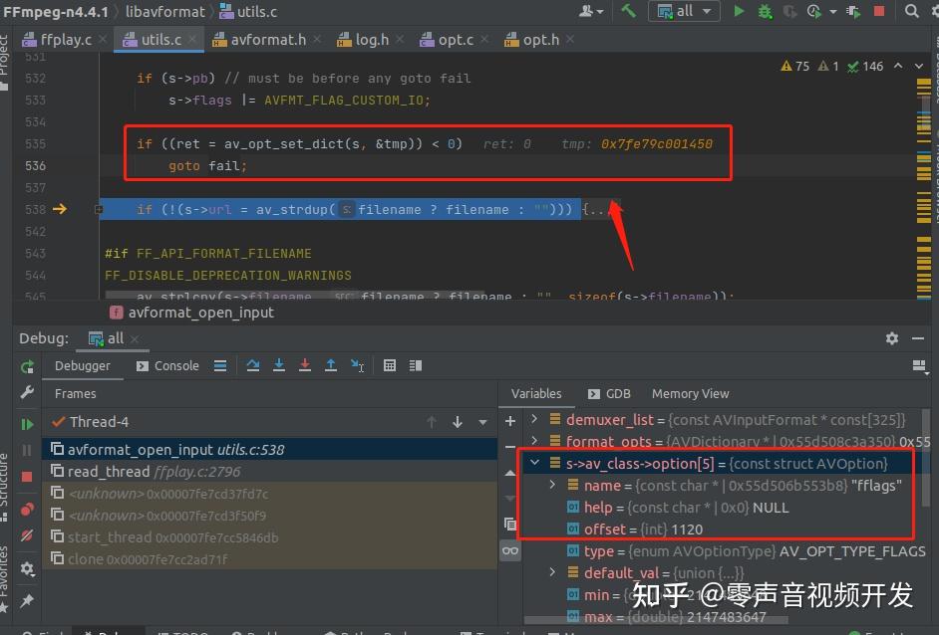Viewport: 939px width, 635px height.
Task: Click the Step Out icon
Action: pos(331,366)
